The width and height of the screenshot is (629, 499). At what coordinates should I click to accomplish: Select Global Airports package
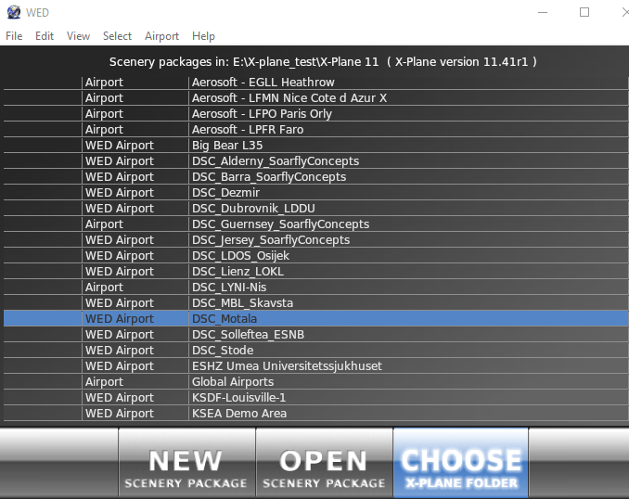[x=316, y=382]
